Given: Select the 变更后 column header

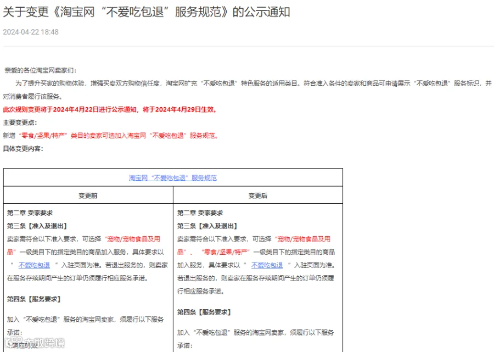Looking at the screenshot, I should coord(258,195).
